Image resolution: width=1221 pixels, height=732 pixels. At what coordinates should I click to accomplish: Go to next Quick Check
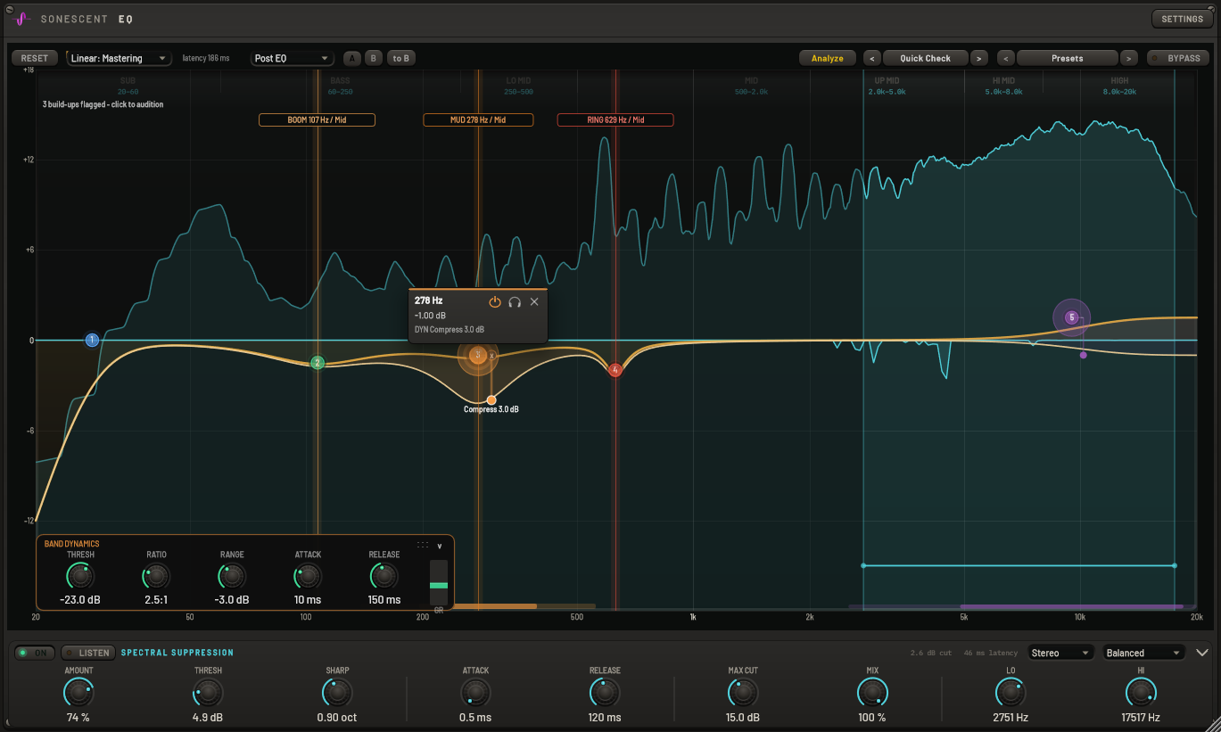click(979, 58)
